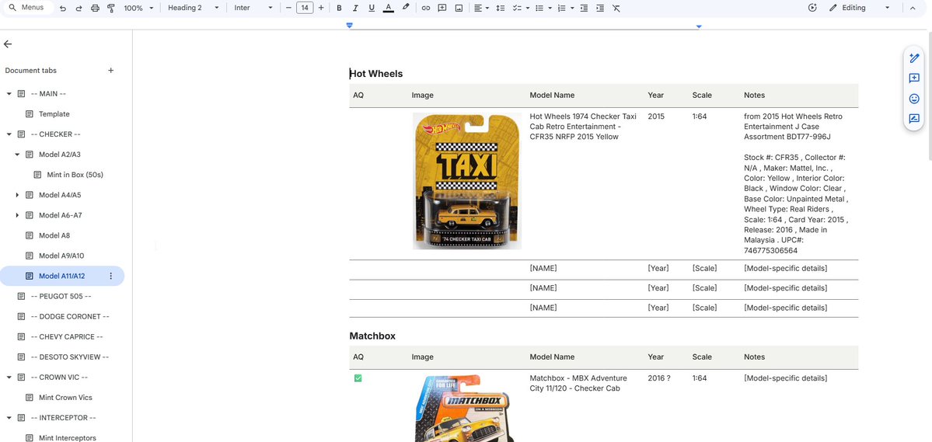932x442 pixels.
Task: Open the Menus search box
Action: pyautogui.click(x=28, y=8)
